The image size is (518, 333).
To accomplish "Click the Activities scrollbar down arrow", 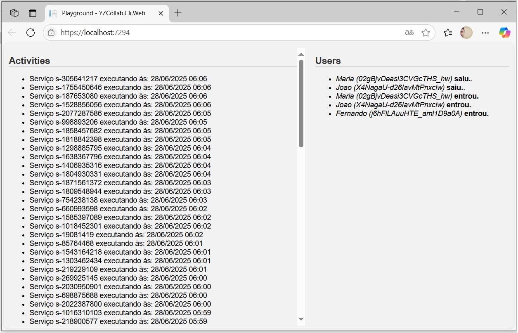I will 301,319.
